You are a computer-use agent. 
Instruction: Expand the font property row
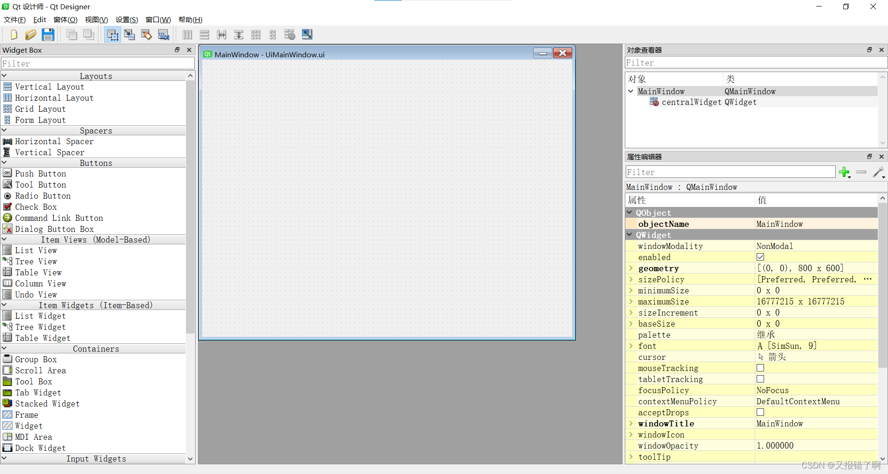[x=631, y=346]
